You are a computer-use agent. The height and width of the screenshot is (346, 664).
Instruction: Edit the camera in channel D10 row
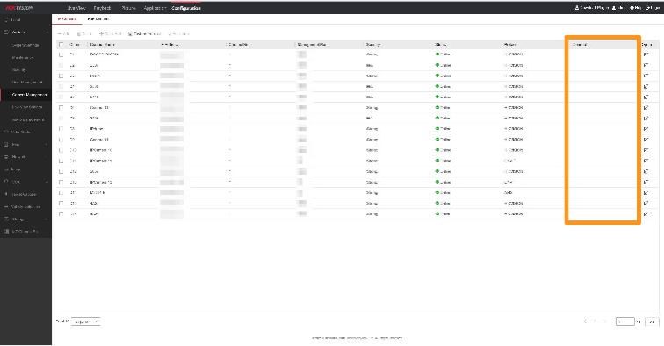coord(646,150)
